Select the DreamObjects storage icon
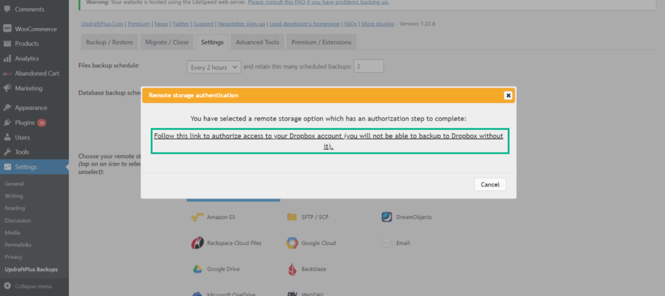The height and width of the screenshot is (296, 665). (x=386, y=217)
